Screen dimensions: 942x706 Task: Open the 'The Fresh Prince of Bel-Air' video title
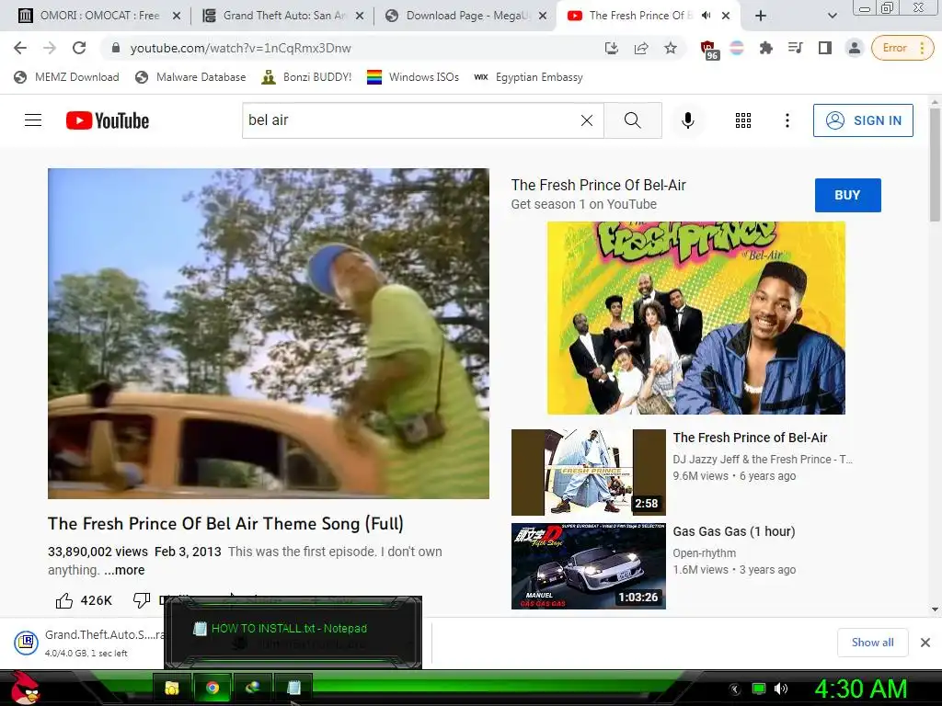[750, 438]
